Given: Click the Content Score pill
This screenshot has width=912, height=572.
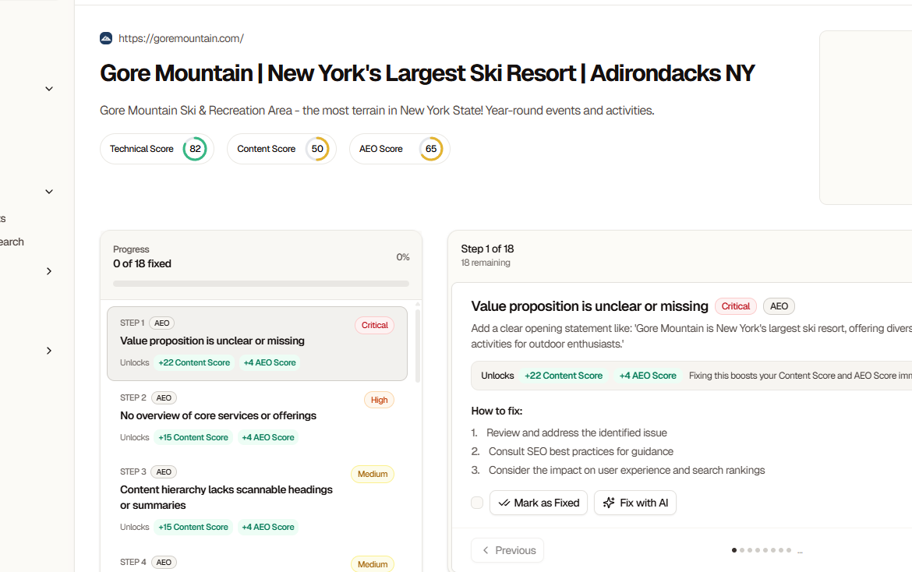Looking at the screenshot, I should click(281, 149).
